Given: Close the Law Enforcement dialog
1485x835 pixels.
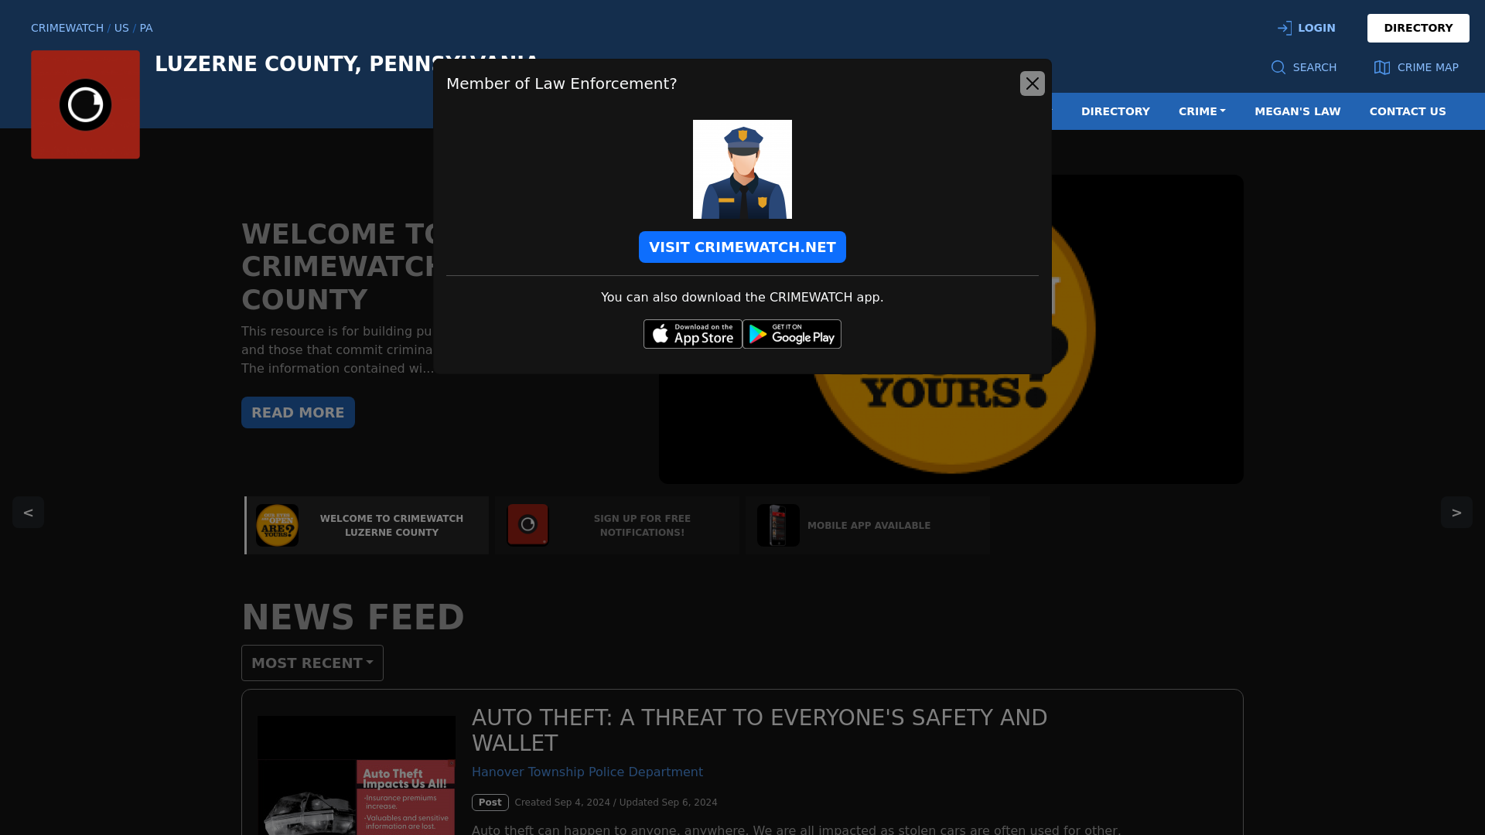Looking at the screenshot, I should (x=1032, y=83).
